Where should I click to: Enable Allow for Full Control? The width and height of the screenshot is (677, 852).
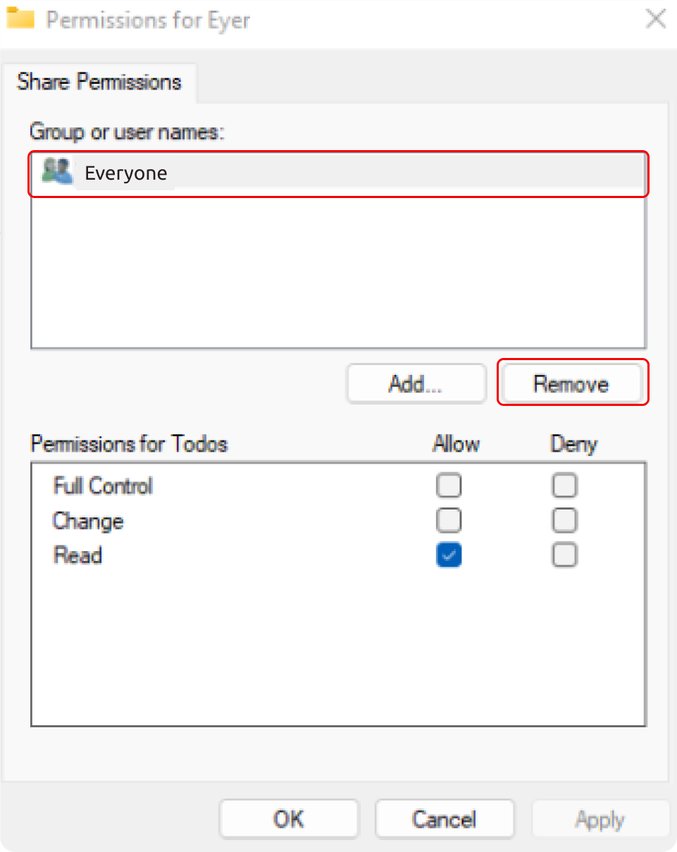click(449, 486)
